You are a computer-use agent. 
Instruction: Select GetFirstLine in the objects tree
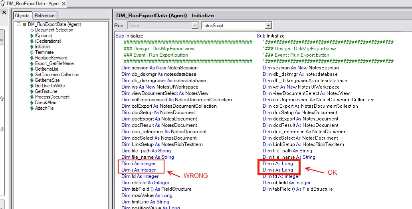pos(46,91)
